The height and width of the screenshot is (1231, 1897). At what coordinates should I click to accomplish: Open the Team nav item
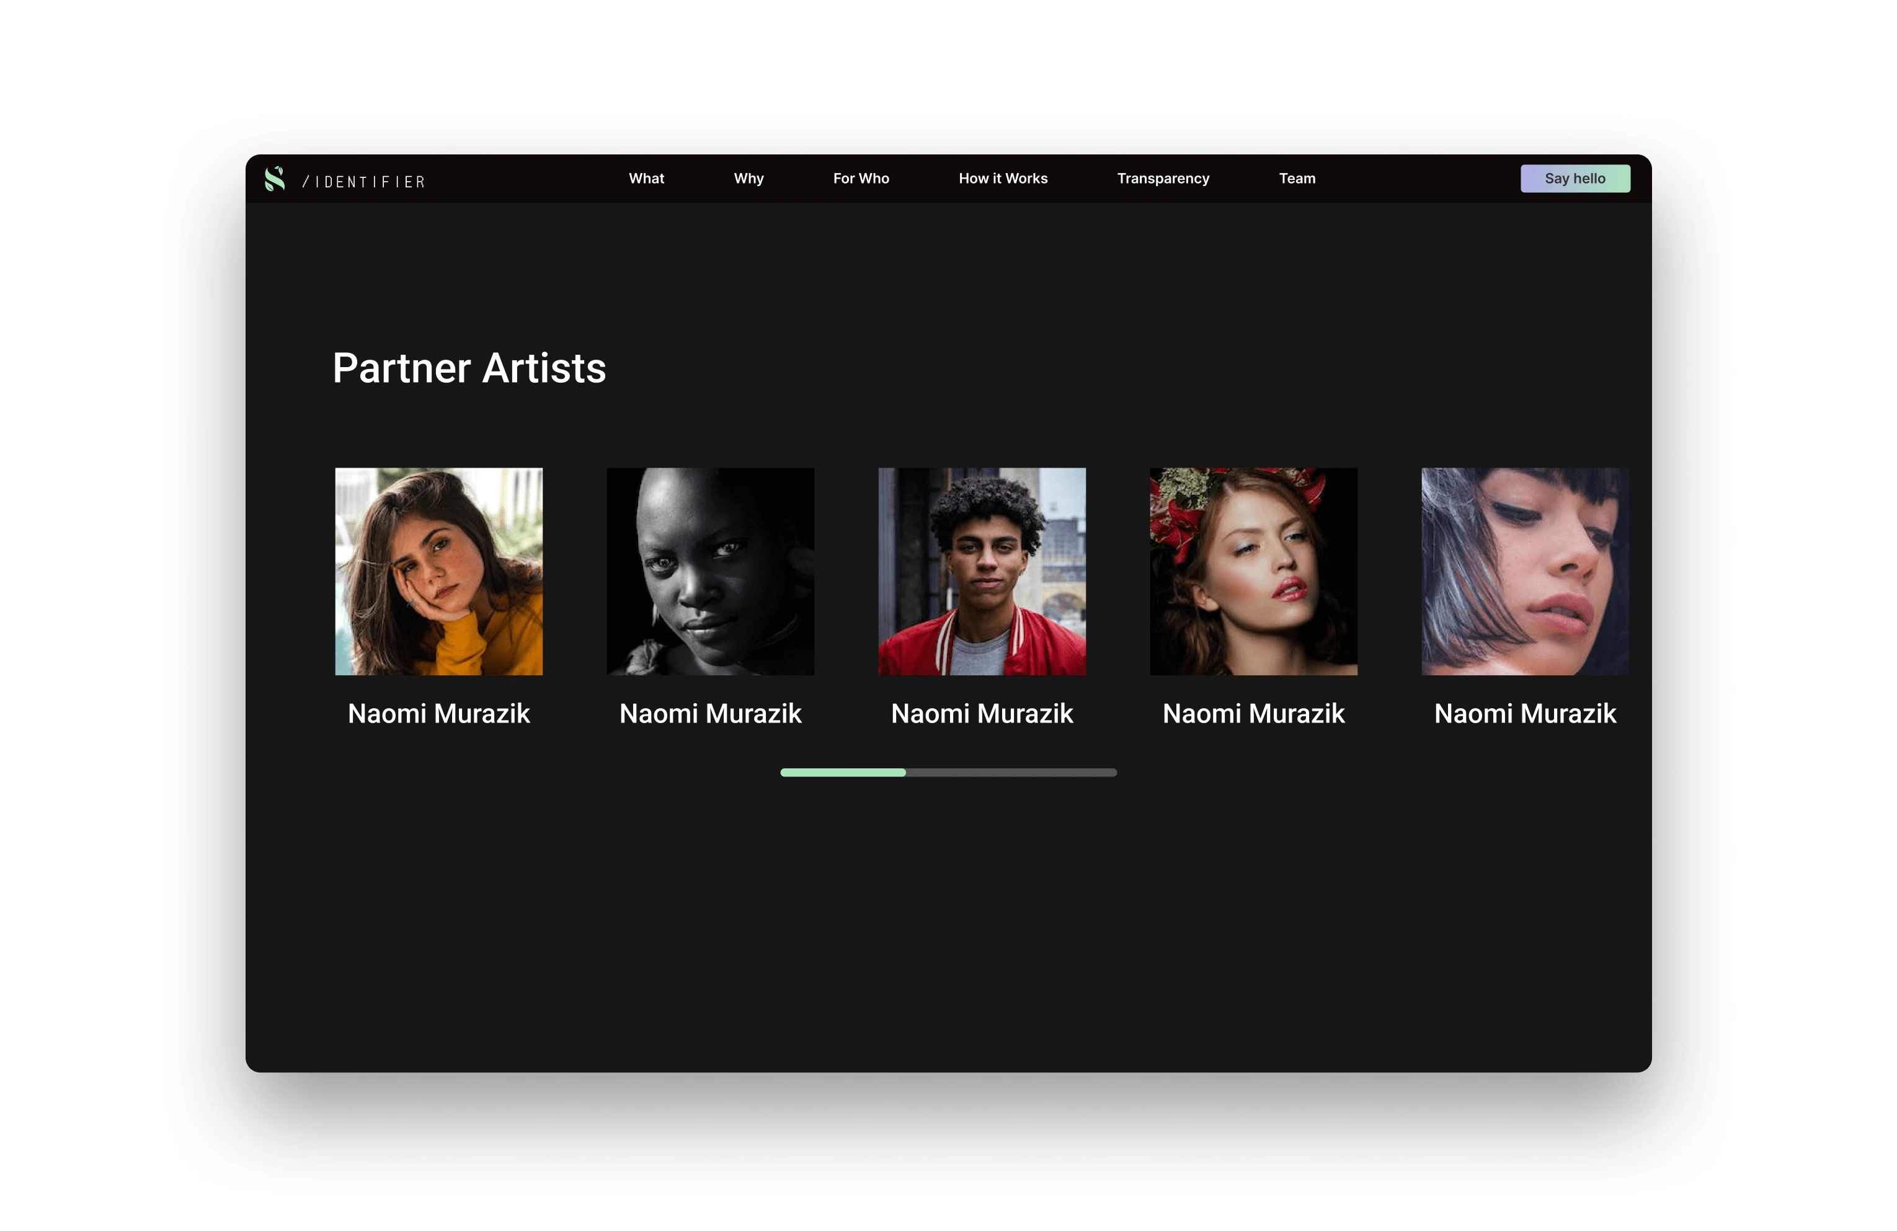[x=1297, y=179]
